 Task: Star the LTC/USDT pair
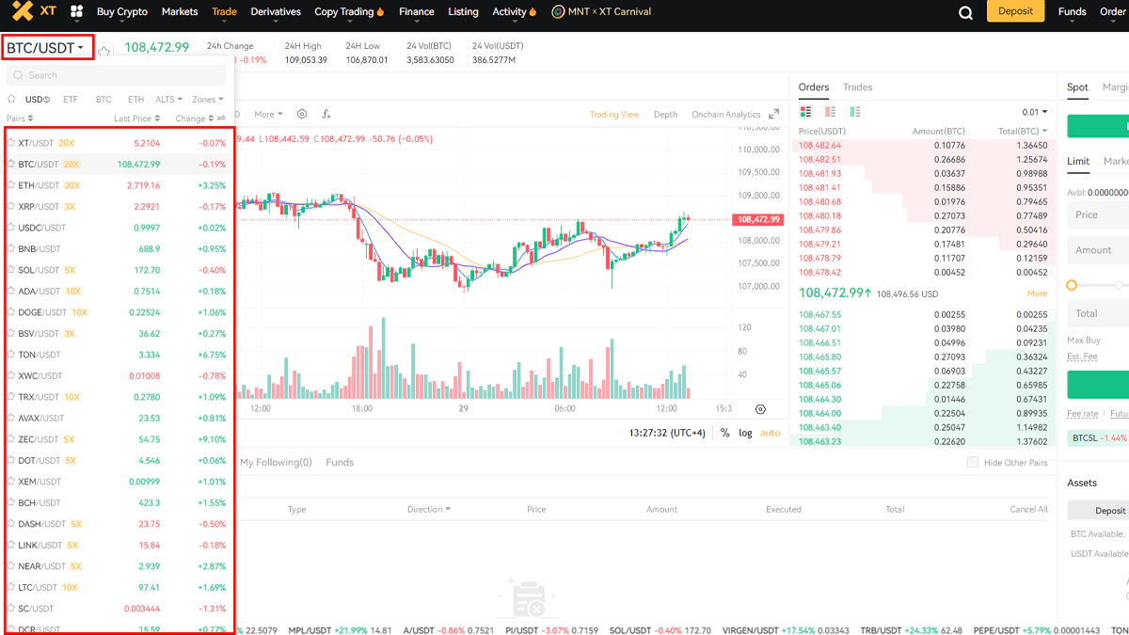[11, 587]
